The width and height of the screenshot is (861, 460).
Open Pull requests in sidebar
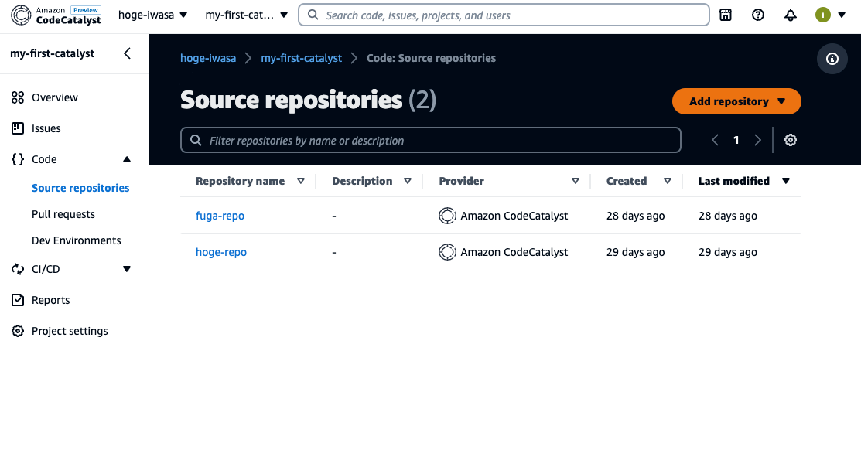pos(63,214)
